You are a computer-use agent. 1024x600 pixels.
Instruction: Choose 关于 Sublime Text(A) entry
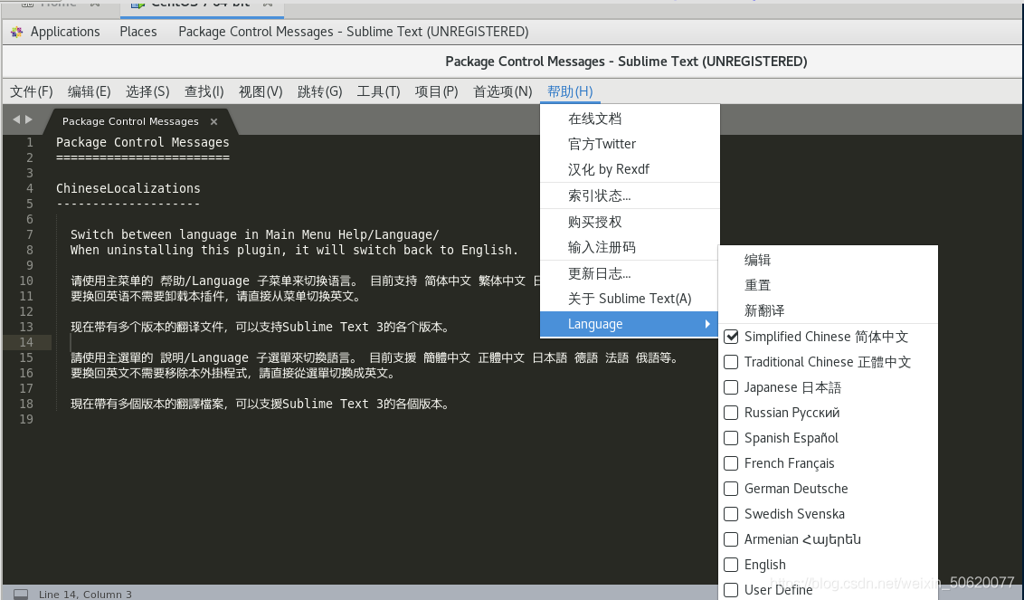click(630, 299)
